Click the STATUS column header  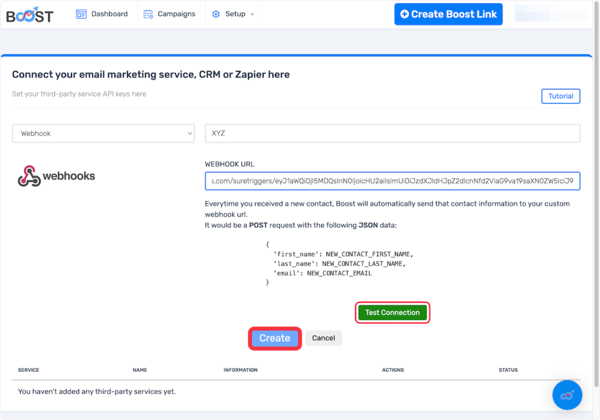[507, 370]
